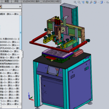
Task: Open the SOLIDWORKS 插件 tab
Action: pos(31,1)
